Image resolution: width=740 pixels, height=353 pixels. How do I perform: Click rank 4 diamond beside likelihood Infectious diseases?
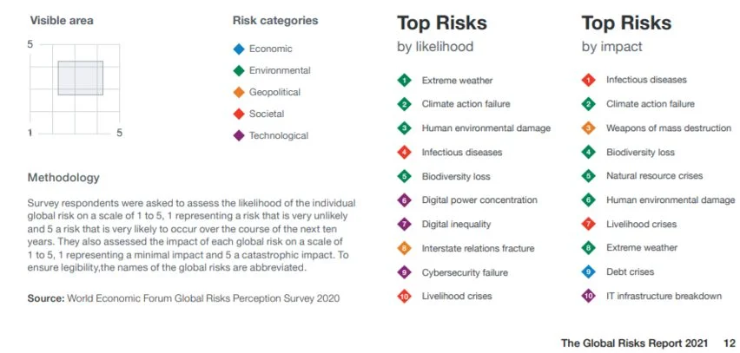(x=404, y=153)
